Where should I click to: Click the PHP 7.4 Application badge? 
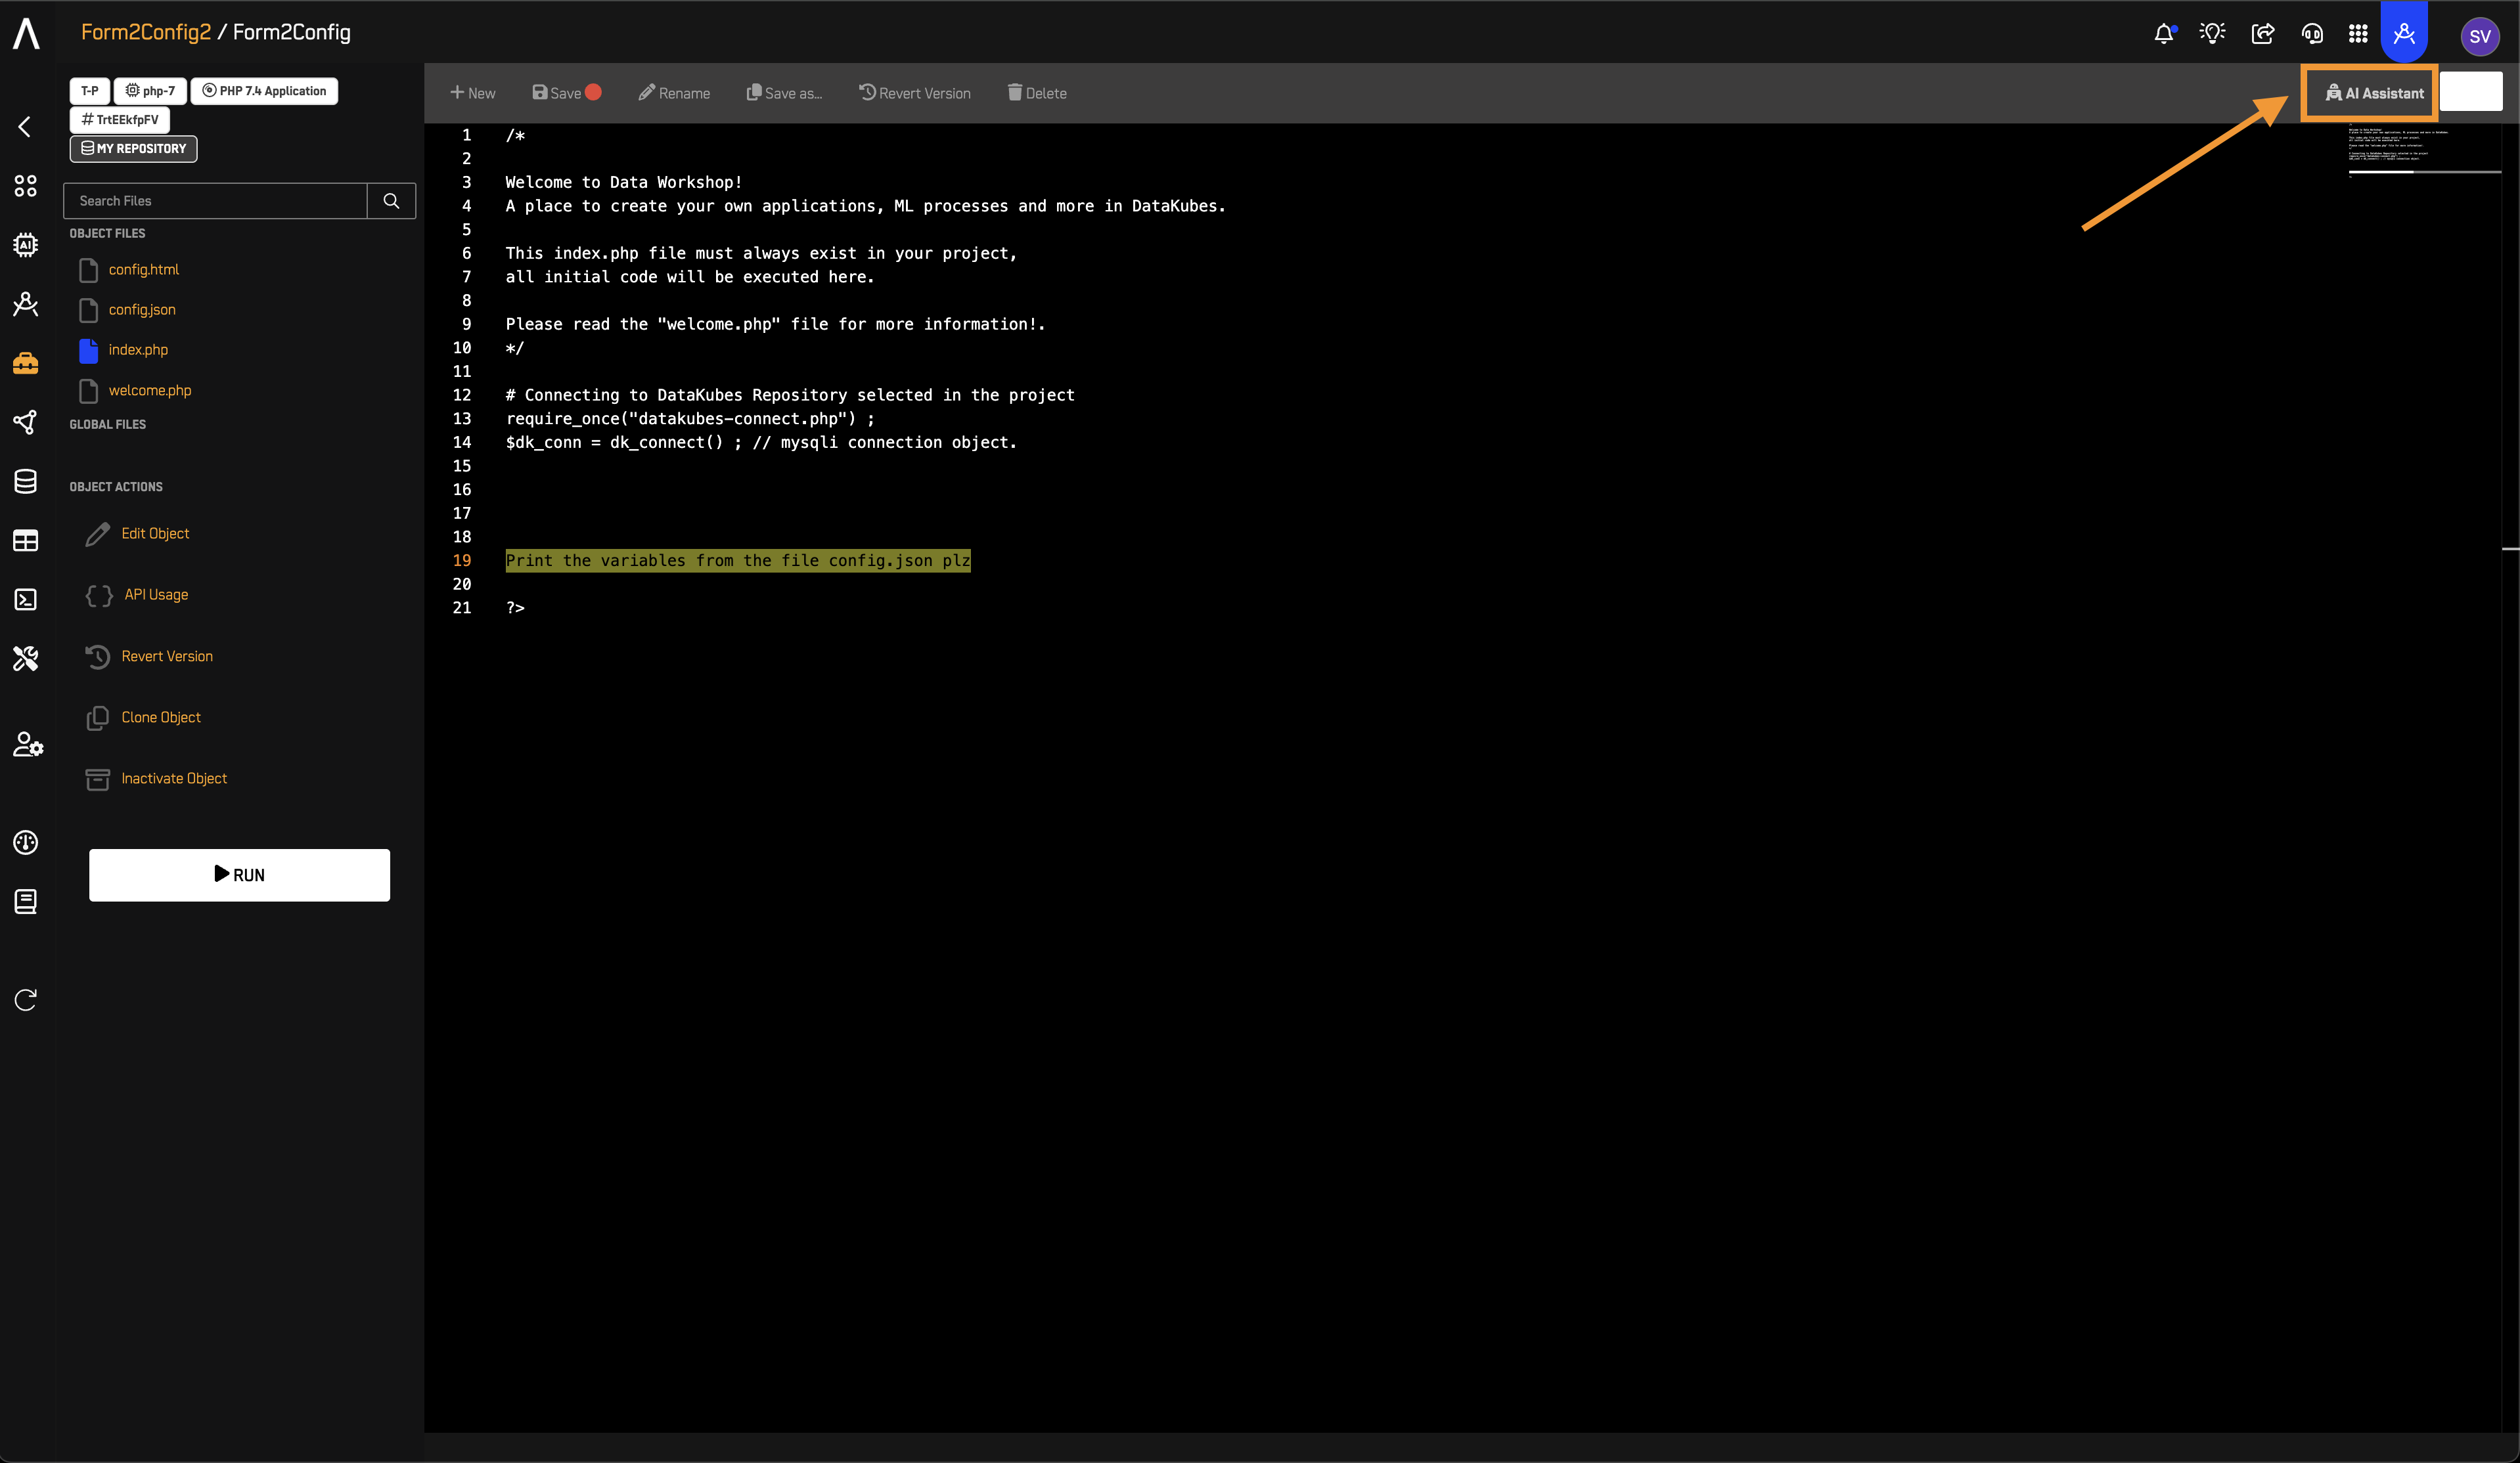264,91
